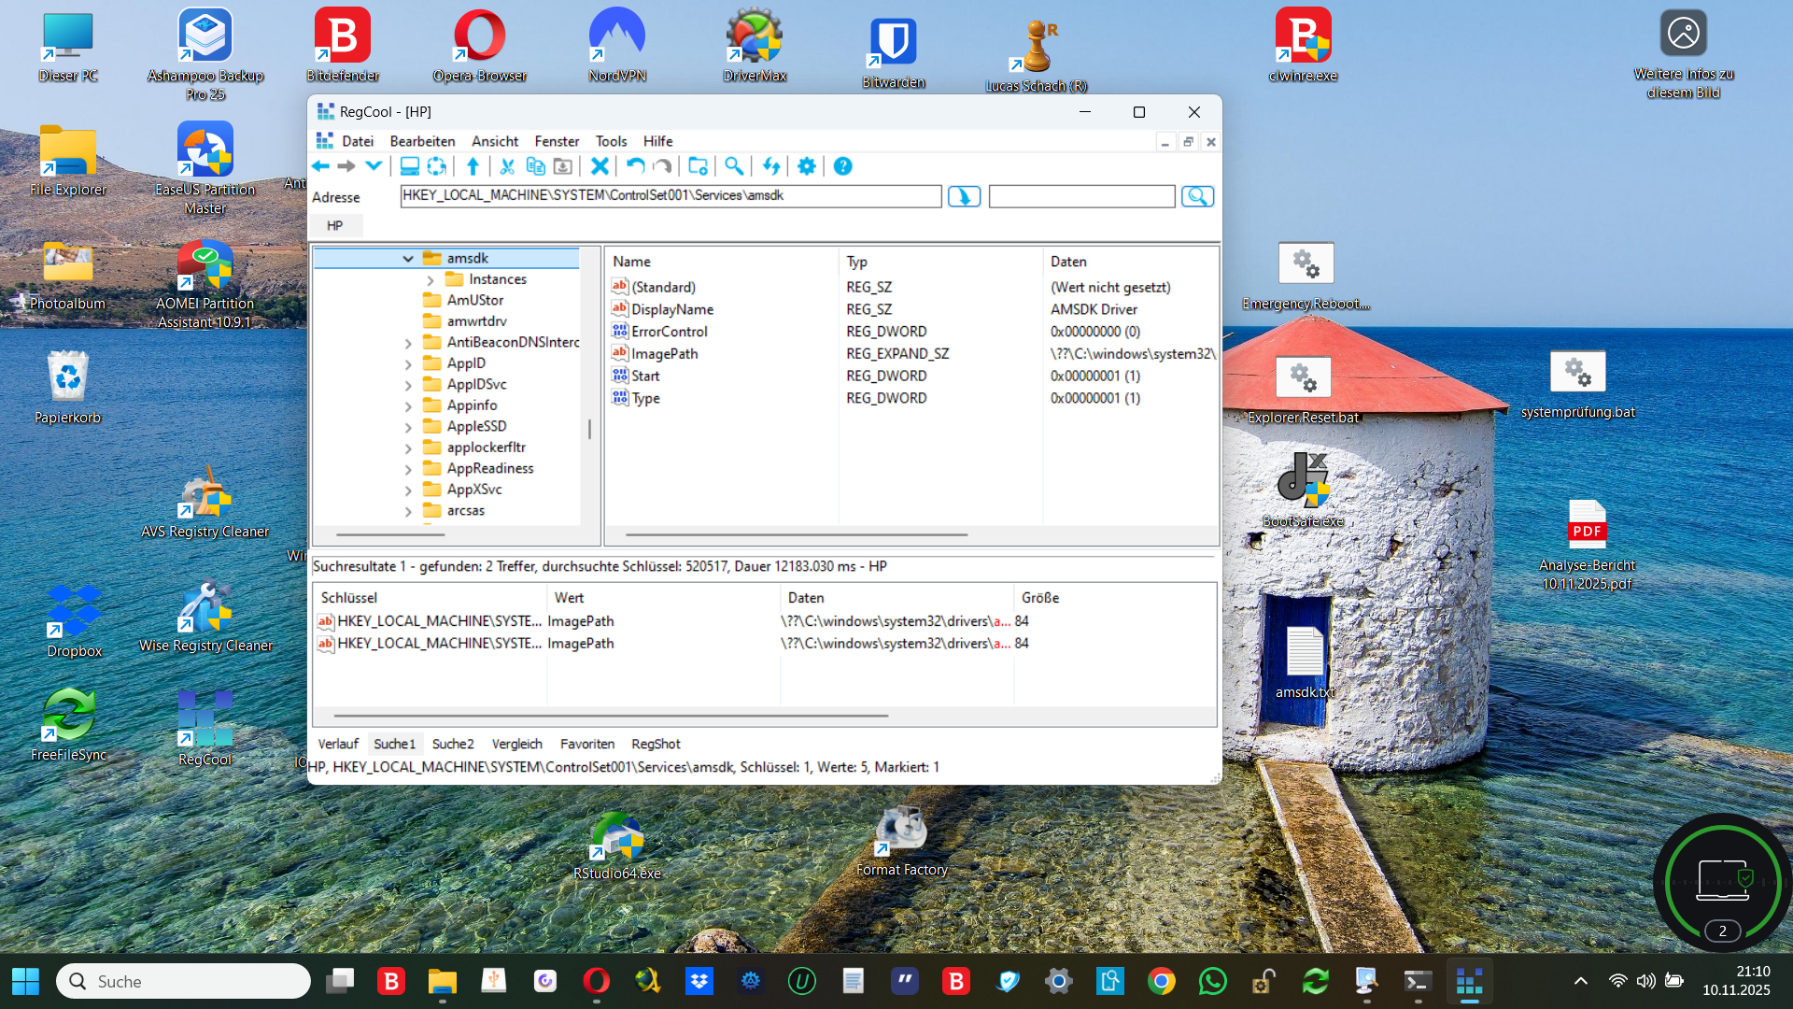This screenshot has width=1793, height=1009.
Task: Expand the AppID tree node
Action: pos(408,364)
